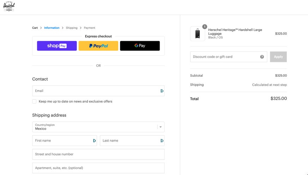Focus the First name field

tap(64, 140)
